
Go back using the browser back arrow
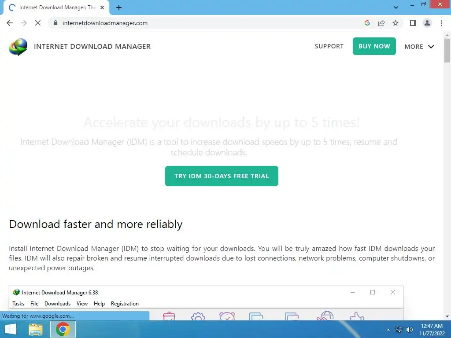point(10,23)
